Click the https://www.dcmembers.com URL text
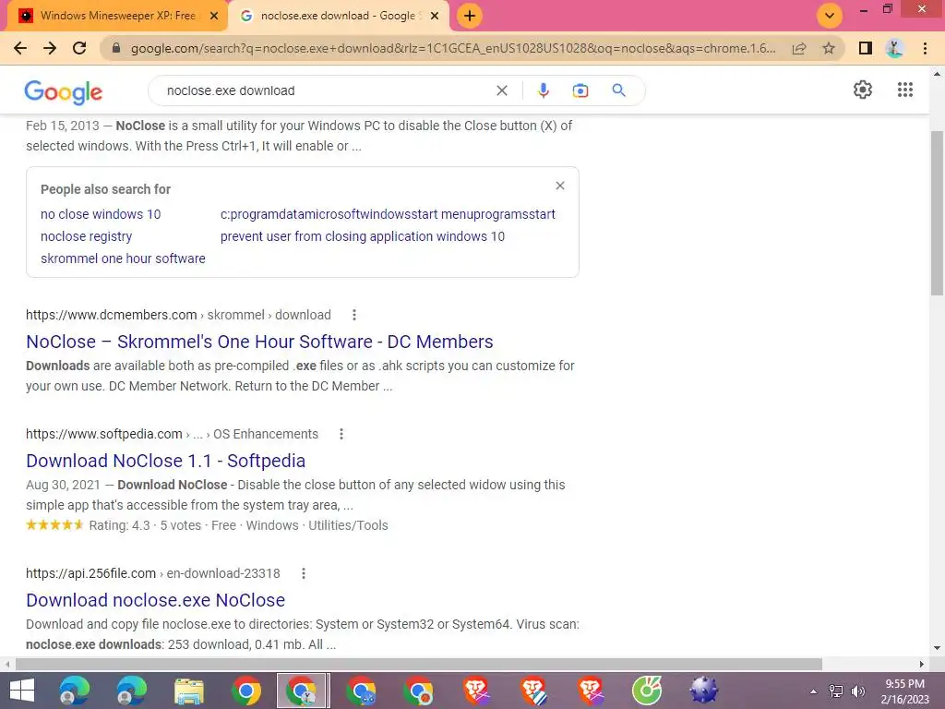The image size is (945, 709). point(112,315)
